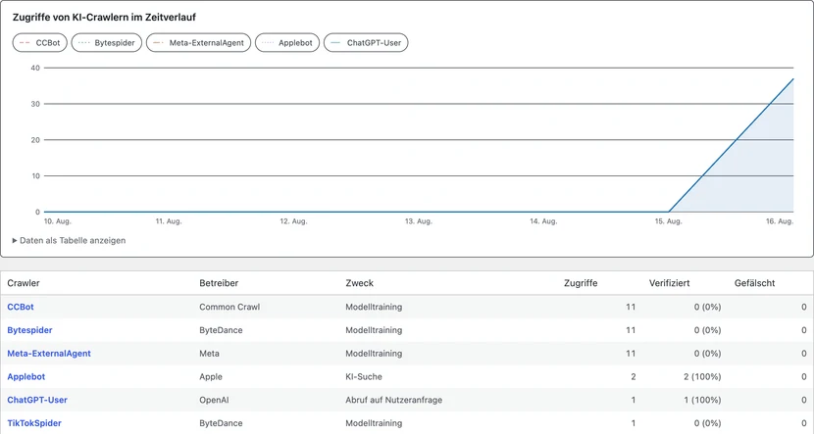Click the Zugriffe column header
This screenshot has height=434, width=814.
point(581,283)
